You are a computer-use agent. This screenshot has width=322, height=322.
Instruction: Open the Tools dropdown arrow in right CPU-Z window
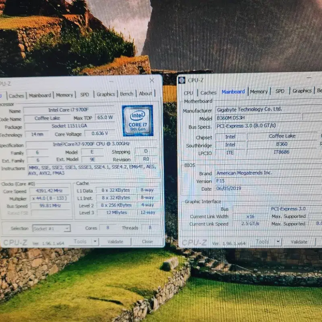[278, 242]
